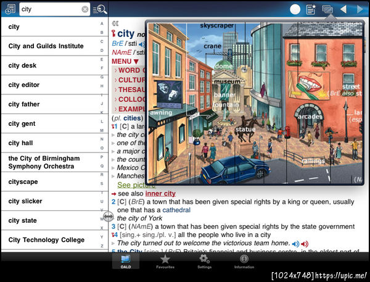Image resolution: width=370 pixels, height=282 pixels.
Task: Jump to letter A in index
Action: click(102, 23)
